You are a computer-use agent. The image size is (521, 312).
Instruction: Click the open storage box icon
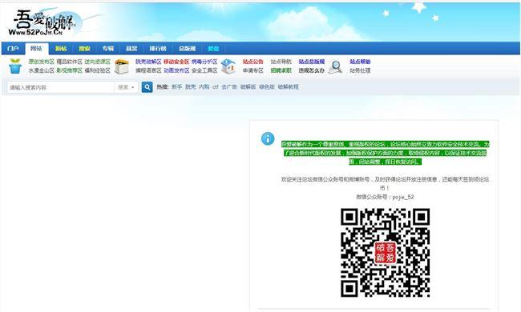tap(122, 66)
